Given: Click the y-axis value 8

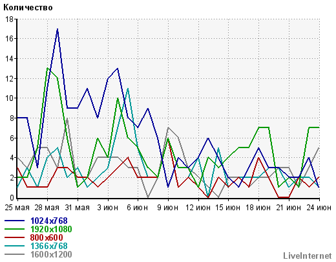Looking at the screenshot, I should (x=12, y=118).
